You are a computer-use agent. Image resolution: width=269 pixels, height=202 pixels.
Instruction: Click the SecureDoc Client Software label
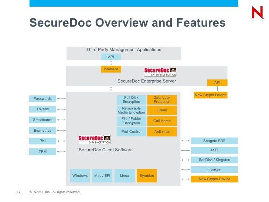[x=106, y=150]
